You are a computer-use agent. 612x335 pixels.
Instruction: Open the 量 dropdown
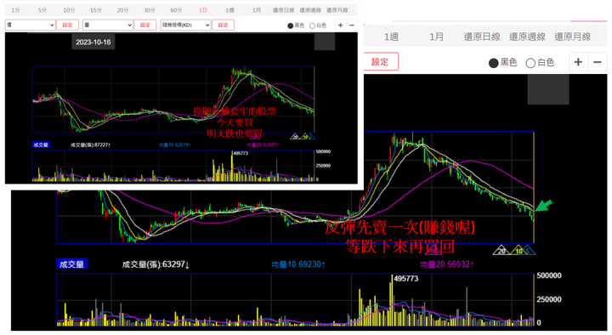tap(108, 25)
